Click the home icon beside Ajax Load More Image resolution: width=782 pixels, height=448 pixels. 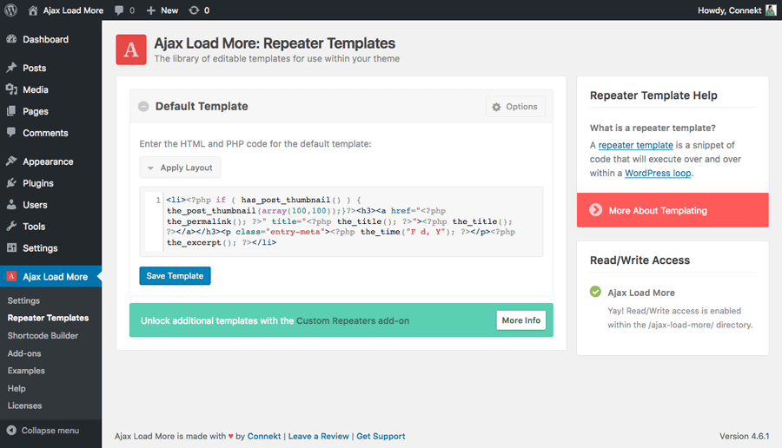tap(33, 10)
